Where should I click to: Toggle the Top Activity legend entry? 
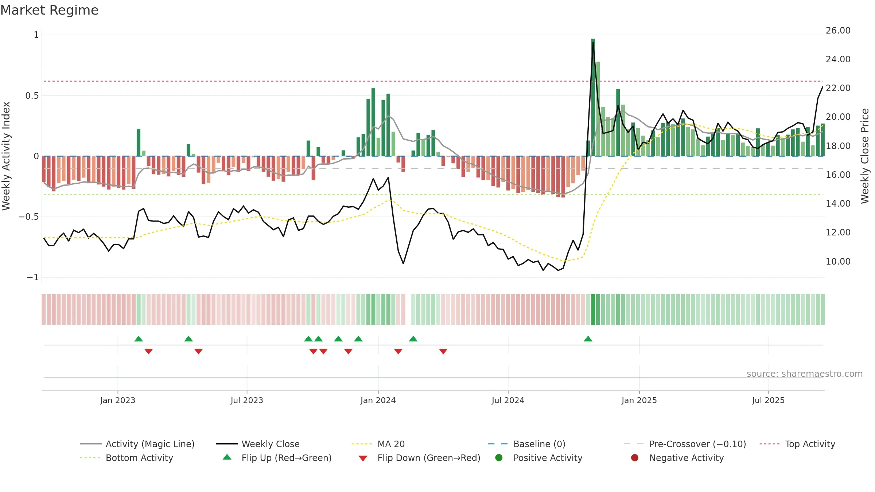pyautogui.click(x=797, y=444)
